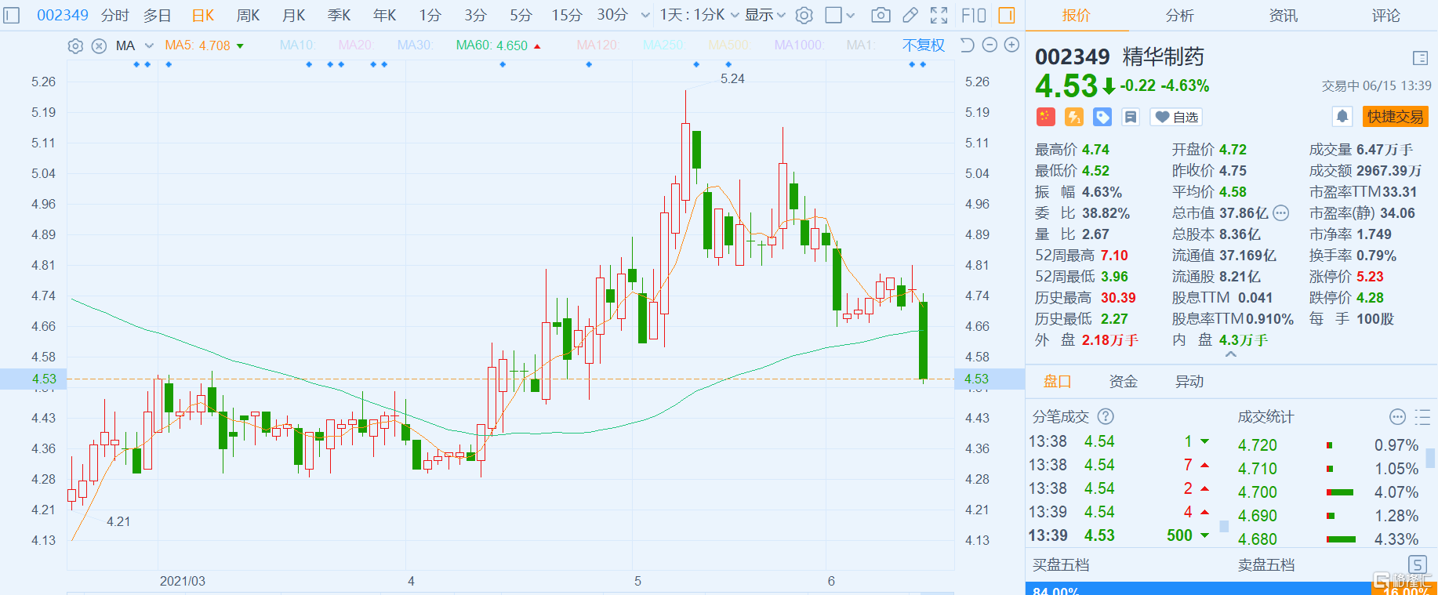Remove the MA indicator with X icon
Viewport: 1438px width, 595px height.
[x=99, y=45]
